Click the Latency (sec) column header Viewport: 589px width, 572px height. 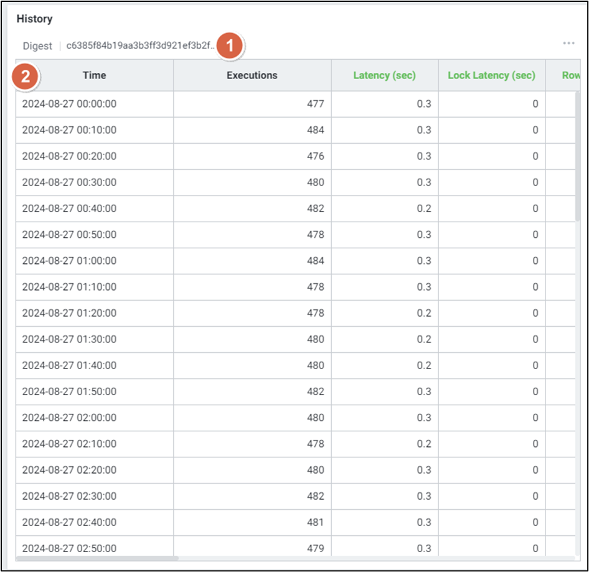click(384, 75)
